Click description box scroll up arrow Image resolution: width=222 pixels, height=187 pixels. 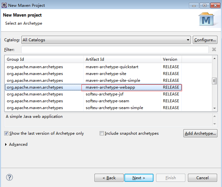coord(215,116)
